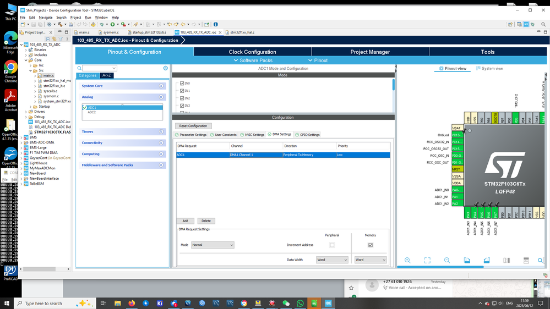Open the Parameter Settings tab
Screen dimensions: 550x309
click(191, 135)
